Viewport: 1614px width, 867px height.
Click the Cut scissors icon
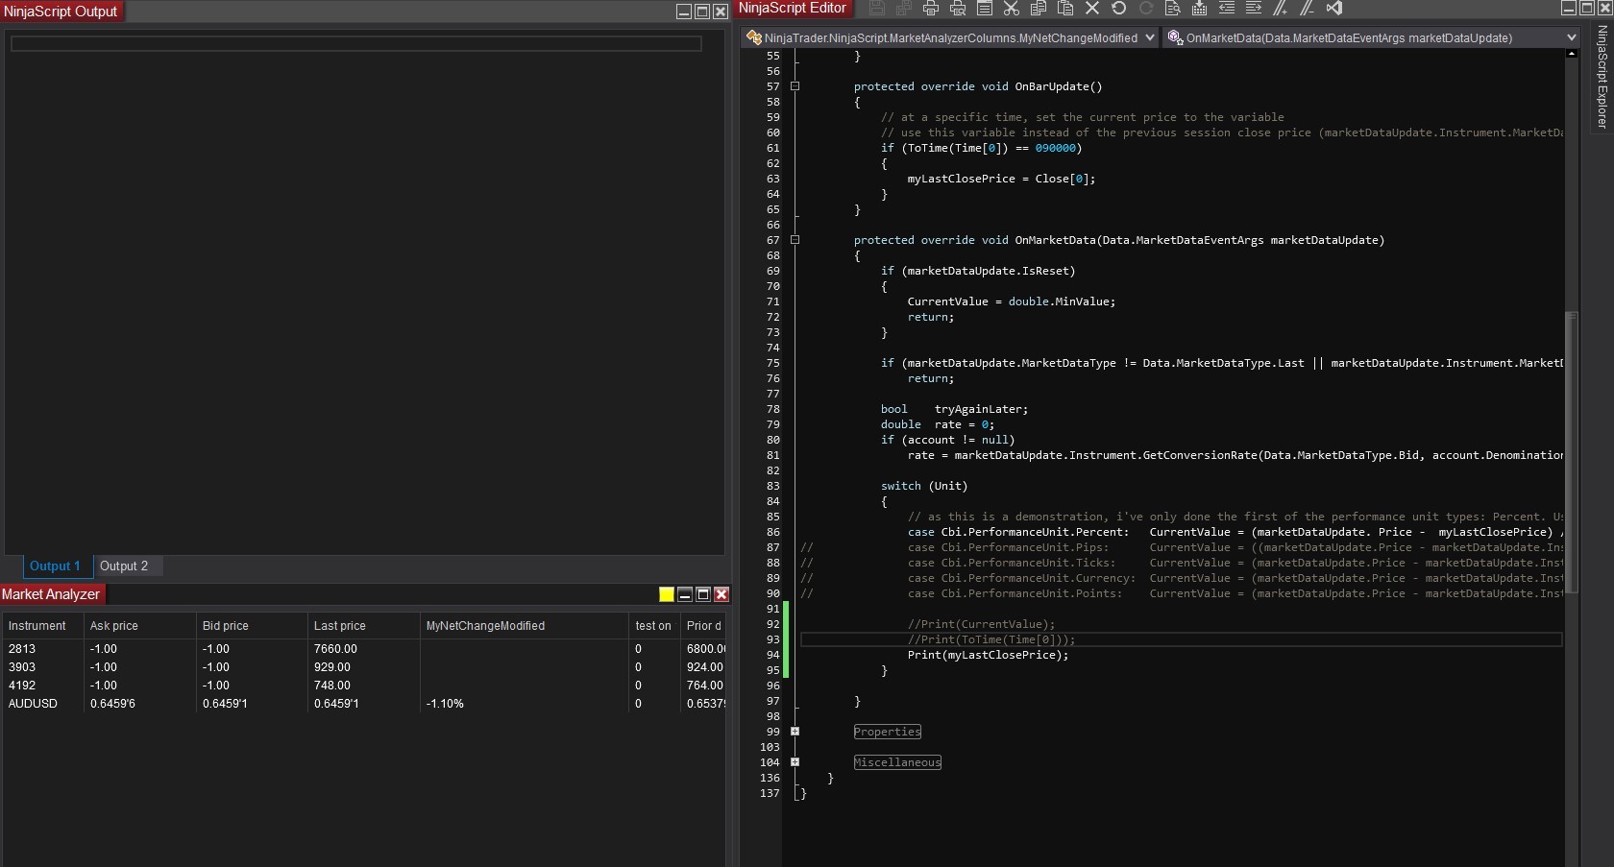click(1011, 9)
